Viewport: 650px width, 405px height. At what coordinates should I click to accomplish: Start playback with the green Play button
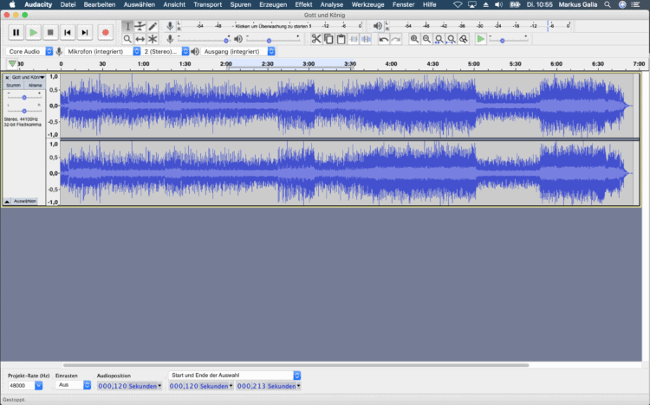[x=34, y=32]
